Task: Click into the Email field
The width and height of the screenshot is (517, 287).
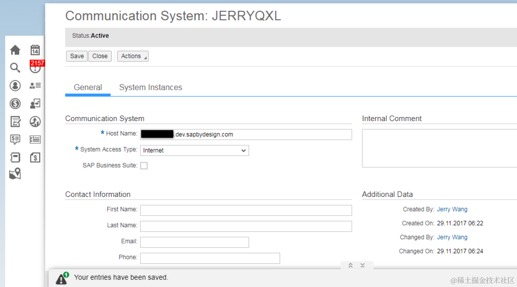Action: coord(194,242)
